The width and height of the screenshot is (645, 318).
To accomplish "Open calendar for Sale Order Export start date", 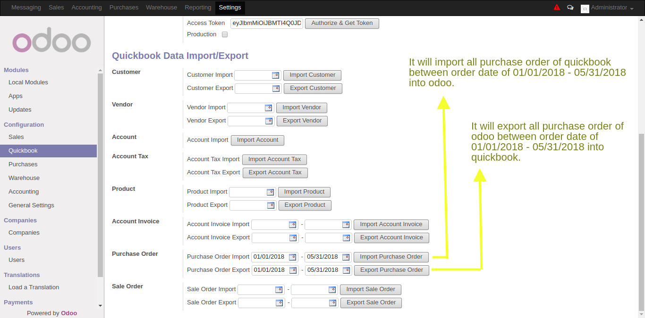I will click(279, 303).
